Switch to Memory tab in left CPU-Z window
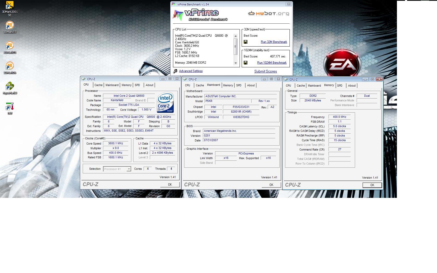437x273 pixels. point(126,85)
